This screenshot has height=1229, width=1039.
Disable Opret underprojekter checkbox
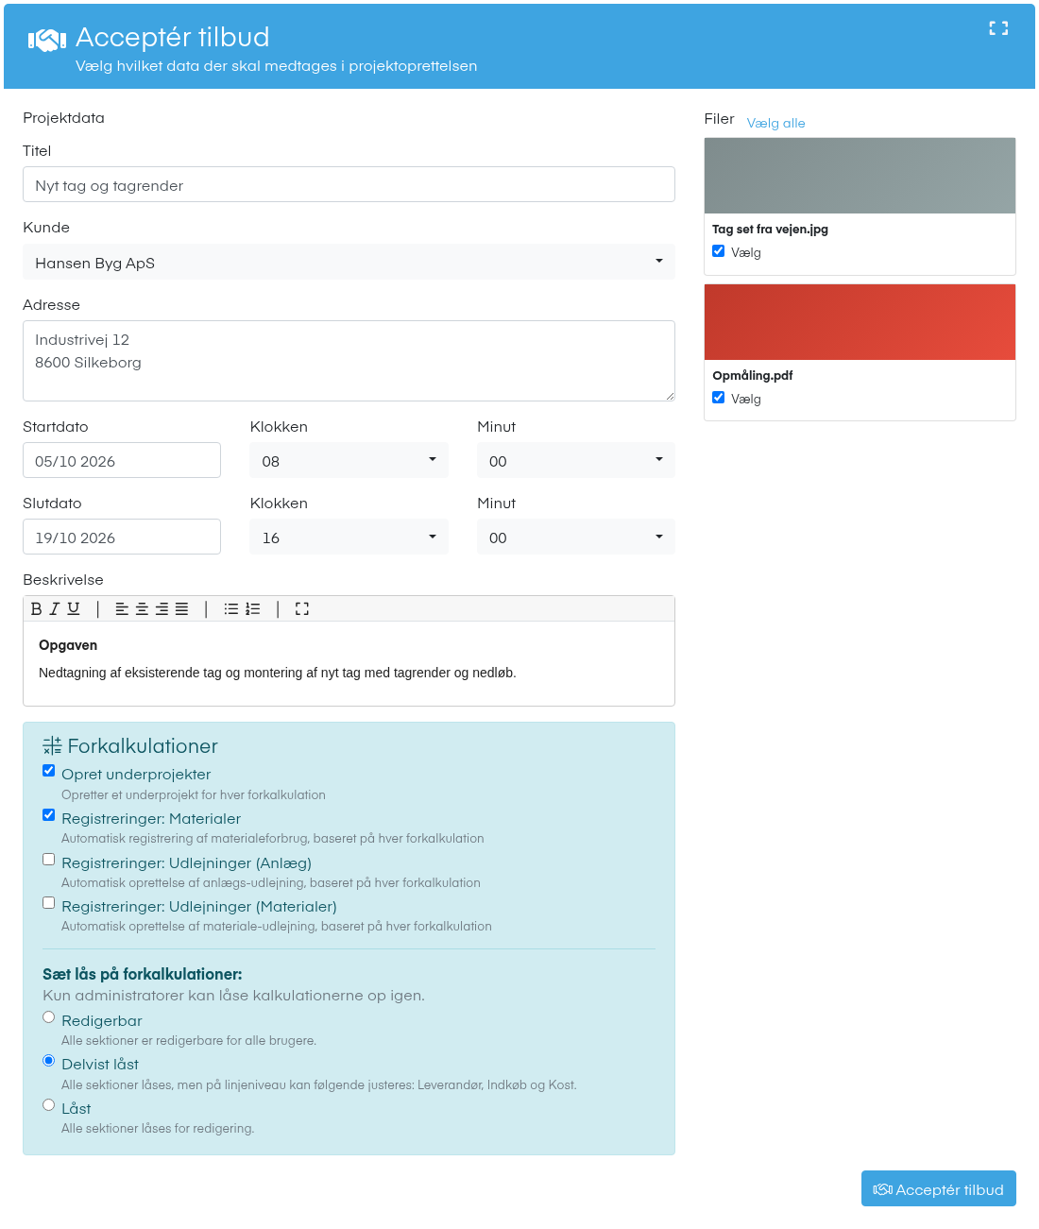[x=49, y=771]
